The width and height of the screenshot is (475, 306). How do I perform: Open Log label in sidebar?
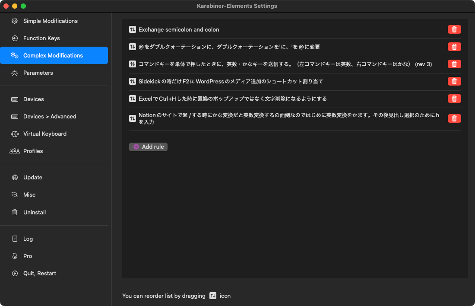(28, 239)
